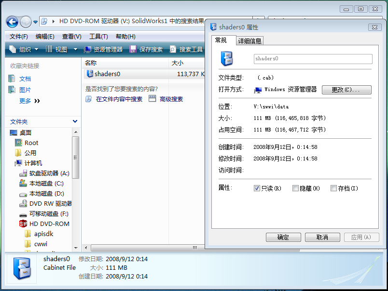Click the cabinet file icon in properties
Viewport: 388px width, 291px height.
(227, 59)
